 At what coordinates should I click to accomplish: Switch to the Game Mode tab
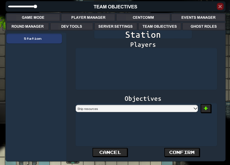[x=33, y=17]
